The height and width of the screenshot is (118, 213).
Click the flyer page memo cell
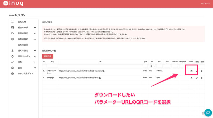(50, 78)
